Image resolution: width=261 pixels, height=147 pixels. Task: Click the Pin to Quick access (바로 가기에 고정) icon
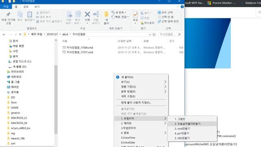tap(8, 15)
